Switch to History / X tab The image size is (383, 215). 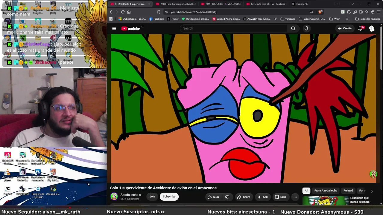coord(311,4)
